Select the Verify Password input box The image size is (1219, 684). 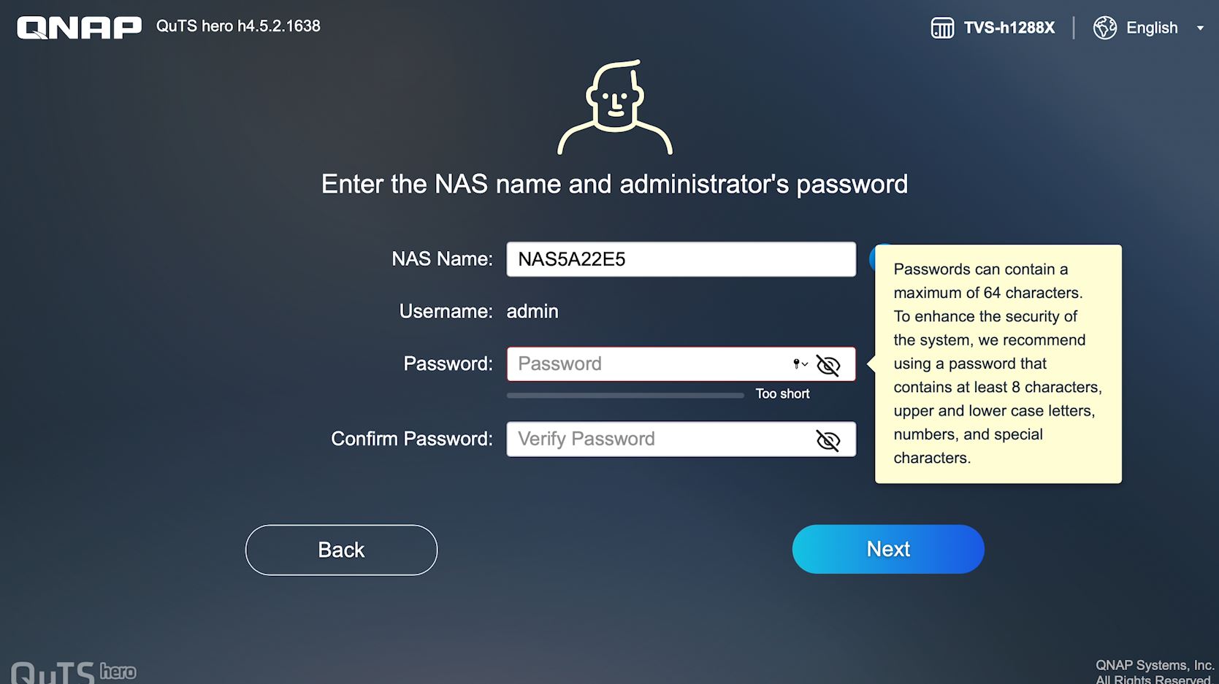(x=657, y=439)
